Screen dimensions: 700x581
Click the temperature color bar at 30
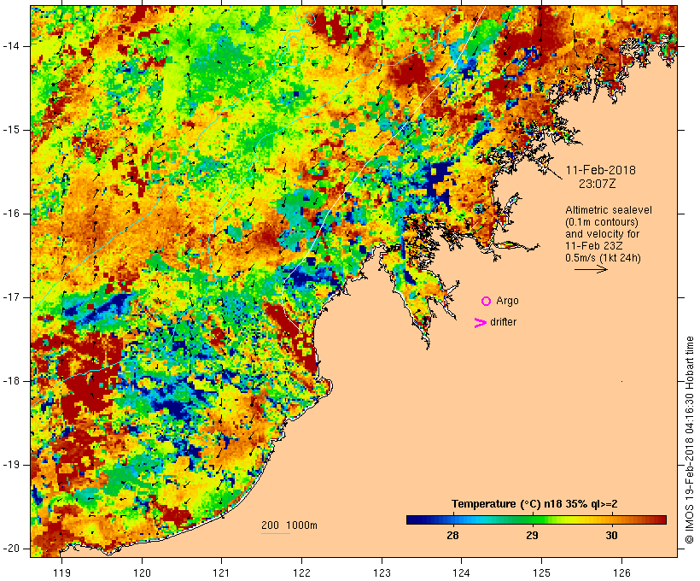pyautogui.click(x=611, y=519)
